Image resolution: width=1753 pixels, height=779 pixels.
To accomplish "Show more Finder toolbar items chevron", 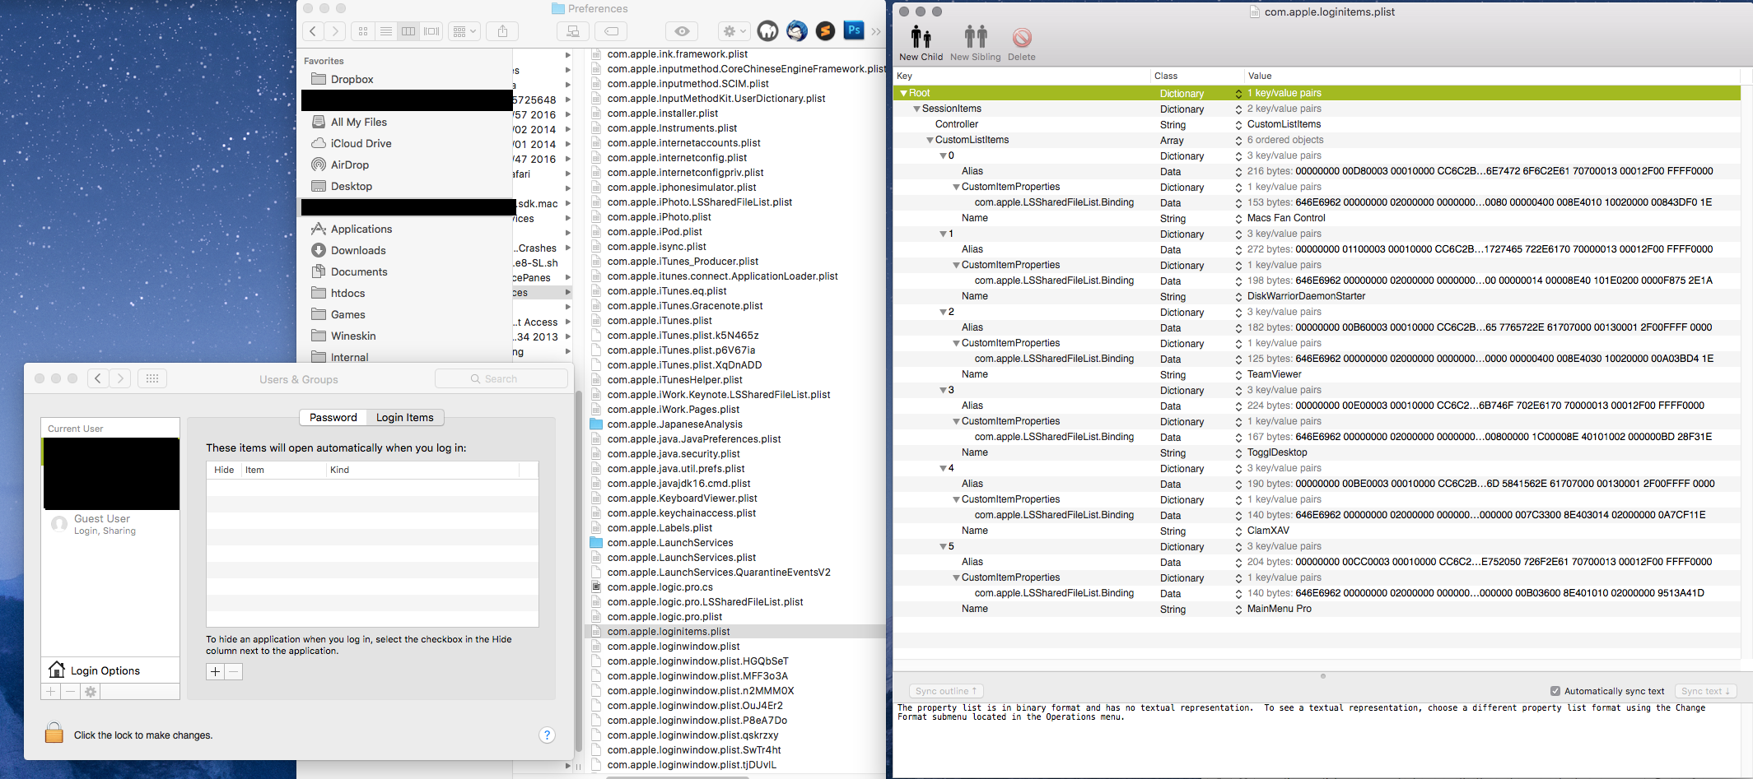I will coord(875,31).
